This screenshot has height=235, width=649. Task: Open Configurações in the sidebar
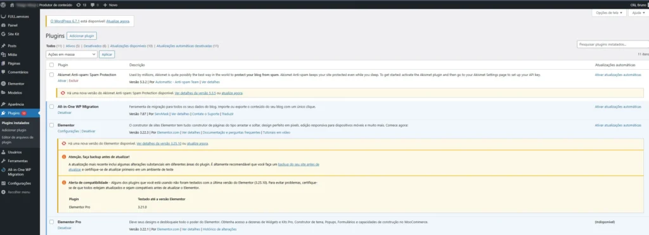[20, 183]
